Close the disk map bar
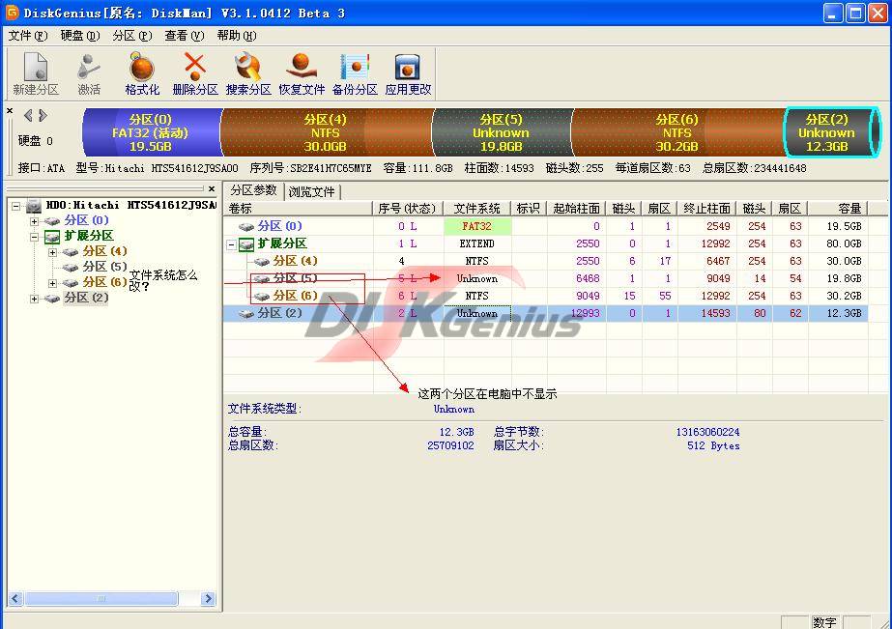Viewport: 892px width, 629px height. coord(10,111)
